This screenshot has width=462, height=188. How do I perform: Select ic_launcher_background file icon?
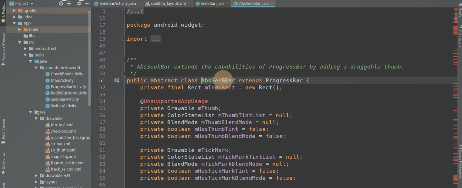[x=48, y=137]
